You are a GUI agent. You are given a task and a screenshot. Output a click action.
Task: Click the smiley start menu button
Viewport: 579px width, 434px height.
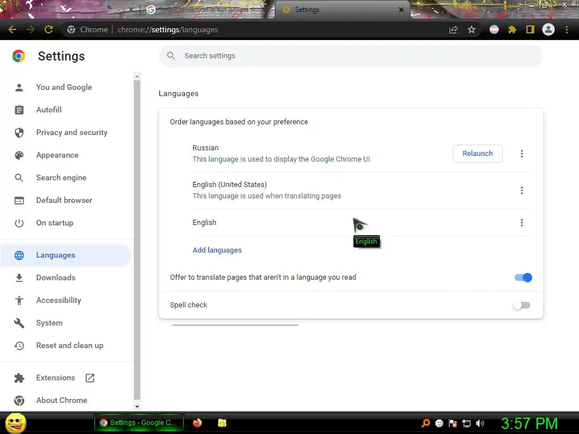click(x=15, y=423)
